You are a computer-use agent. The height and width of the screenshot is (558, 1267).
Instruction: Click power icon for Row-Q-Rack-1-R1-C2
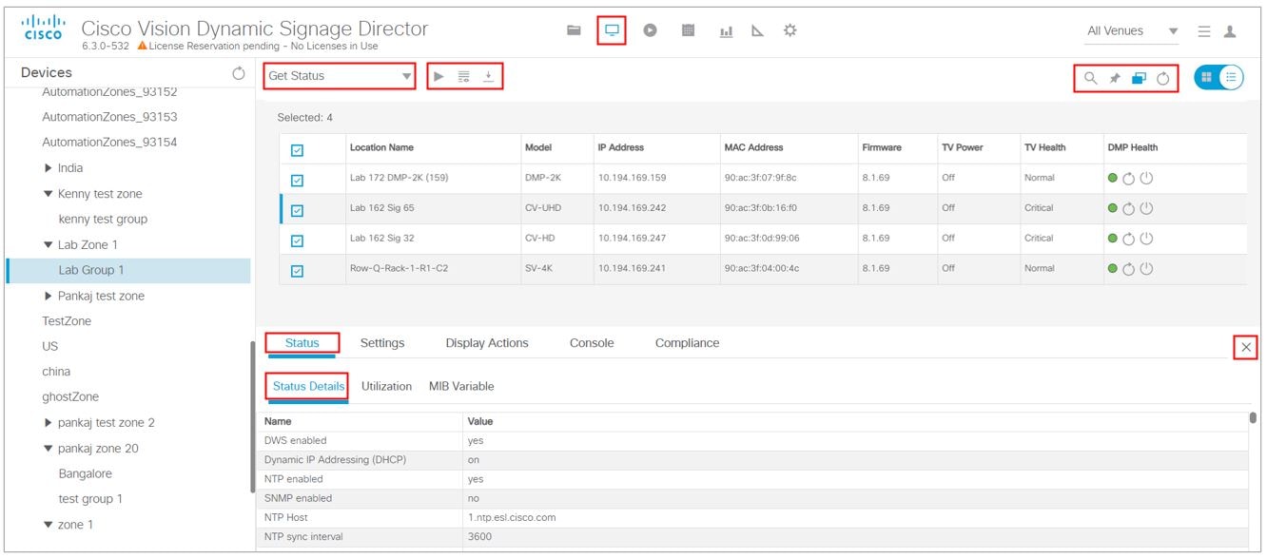(x=1145, y=269)
